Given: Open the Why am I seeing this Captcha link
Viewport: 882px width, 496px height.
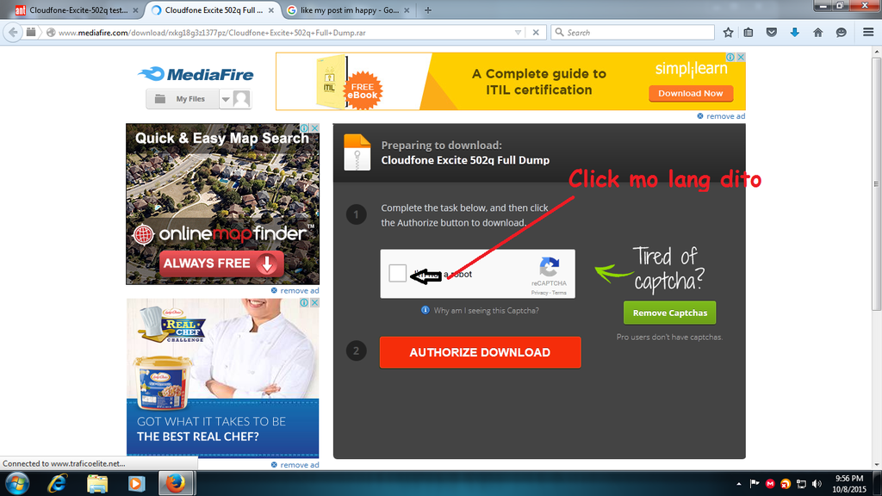Looking at the screenshot, I should click(486, 310).
